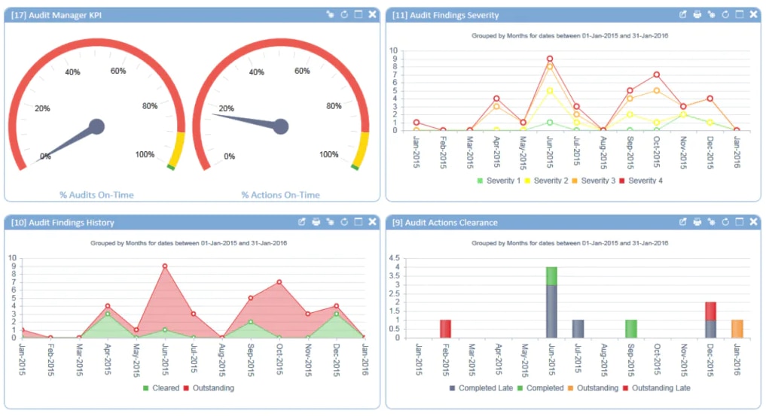Click Jun-2015 green Completed bar segment

(x=551, y=276)
